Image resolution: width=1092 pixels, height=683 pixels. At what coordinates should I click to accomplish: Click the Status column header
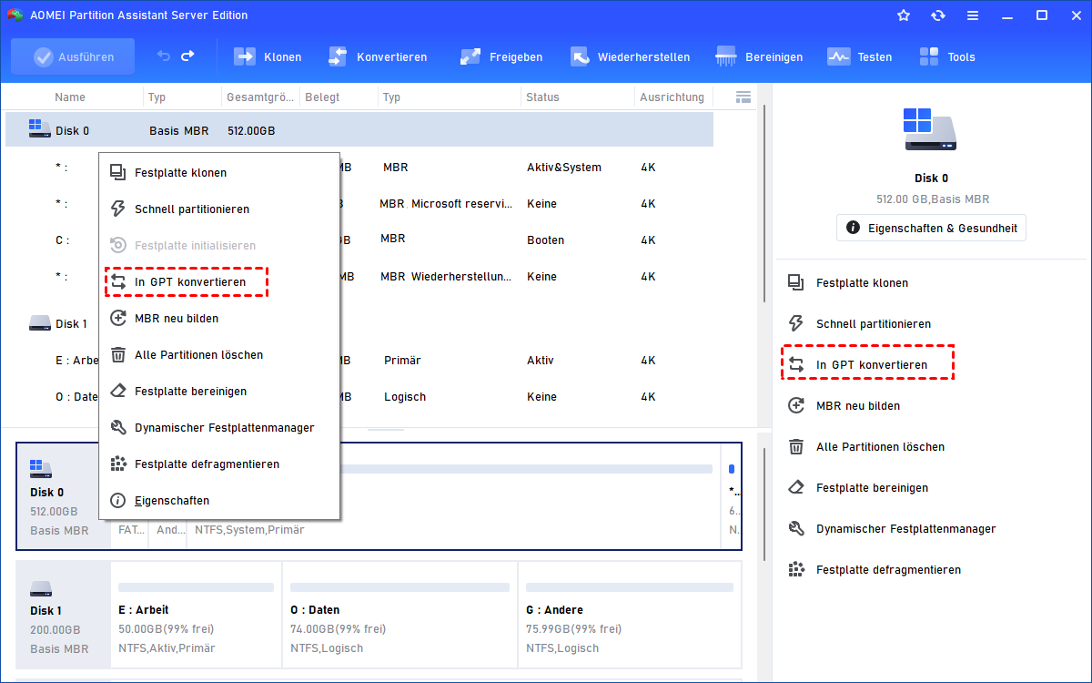542,97
